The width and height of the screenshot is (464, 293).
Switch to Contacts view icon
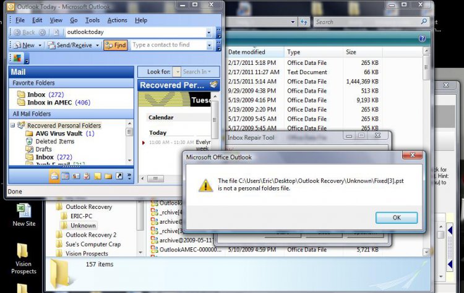click(x=76, y=176)
